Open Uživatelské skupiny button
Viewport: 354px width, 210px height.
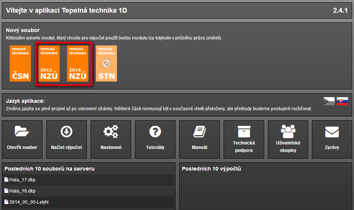288,139
